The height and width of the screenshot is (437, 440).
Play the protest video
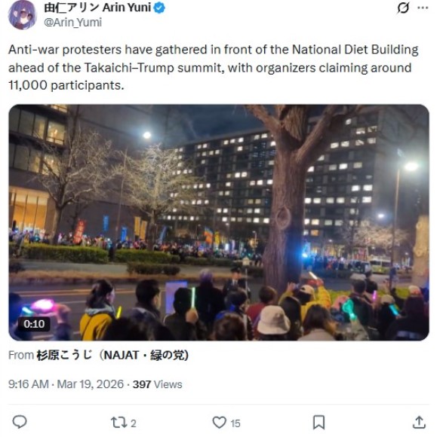tap(219, 222)
